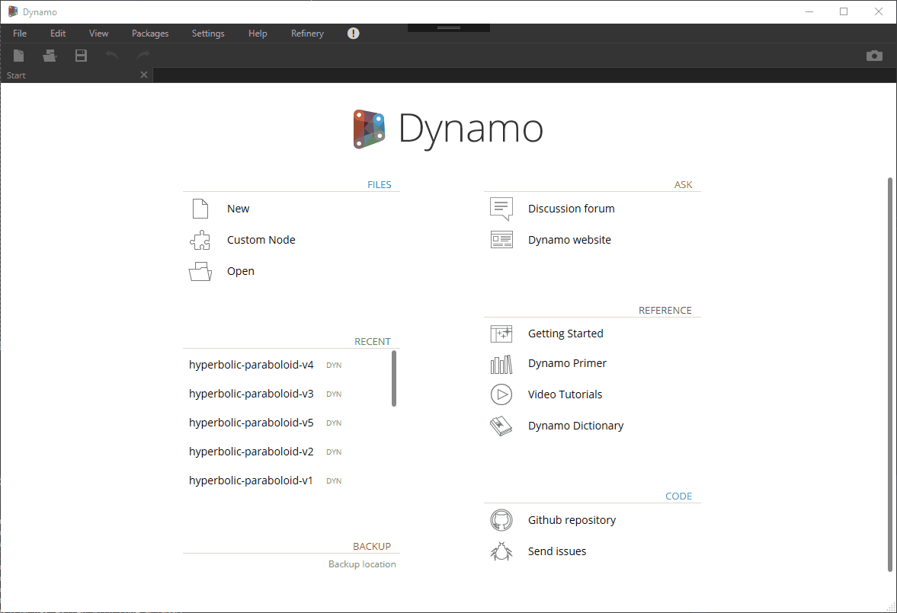Maximize the Dynamo window
Image resolution: width=897 pixels, height=613 pixels.
pyautogui.click(x=844, y=11)
